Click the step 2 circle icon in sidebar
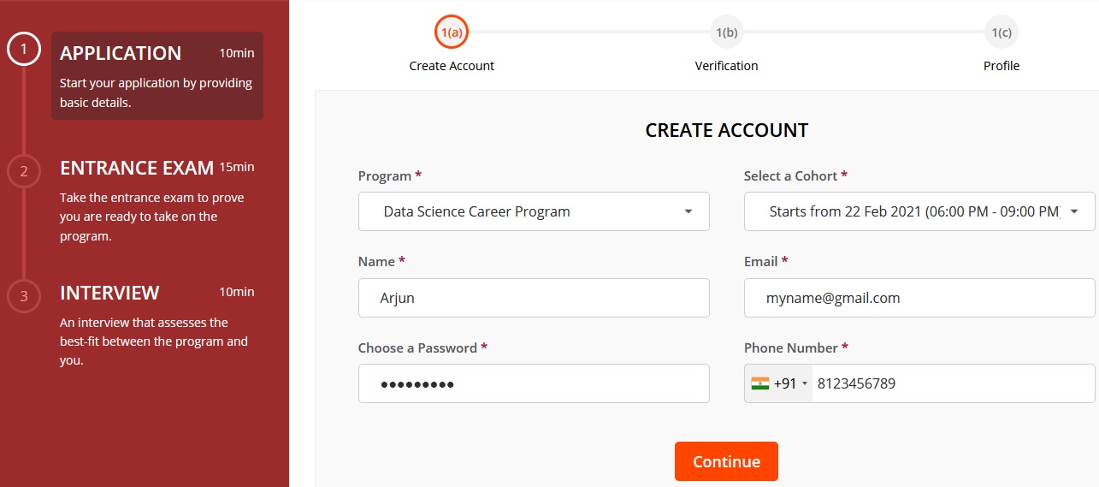The image size is (1099, 487). coord(24,171)
